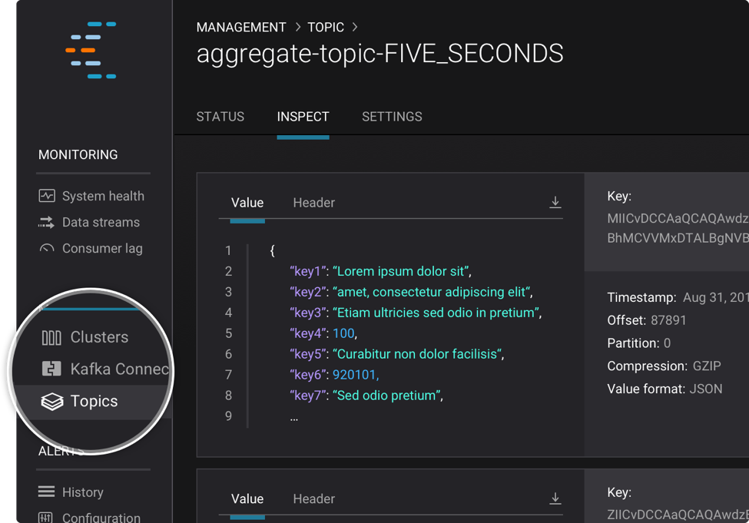Click Partition value 0
Image resolution: width=749 pixels, height=523 pixels.
coord(667,343)
